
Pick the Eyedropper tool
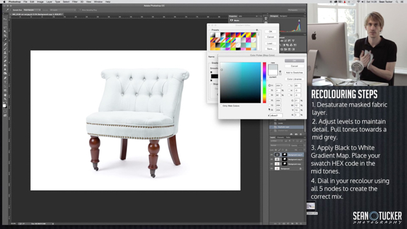coord(5,40)
